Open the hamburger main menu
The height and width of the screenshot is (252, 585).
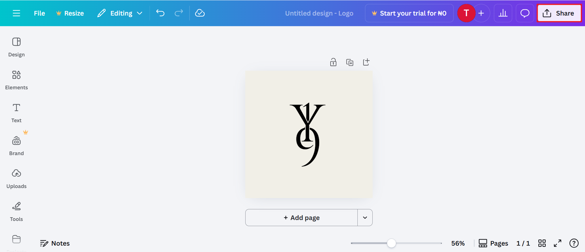coord(16,13)
